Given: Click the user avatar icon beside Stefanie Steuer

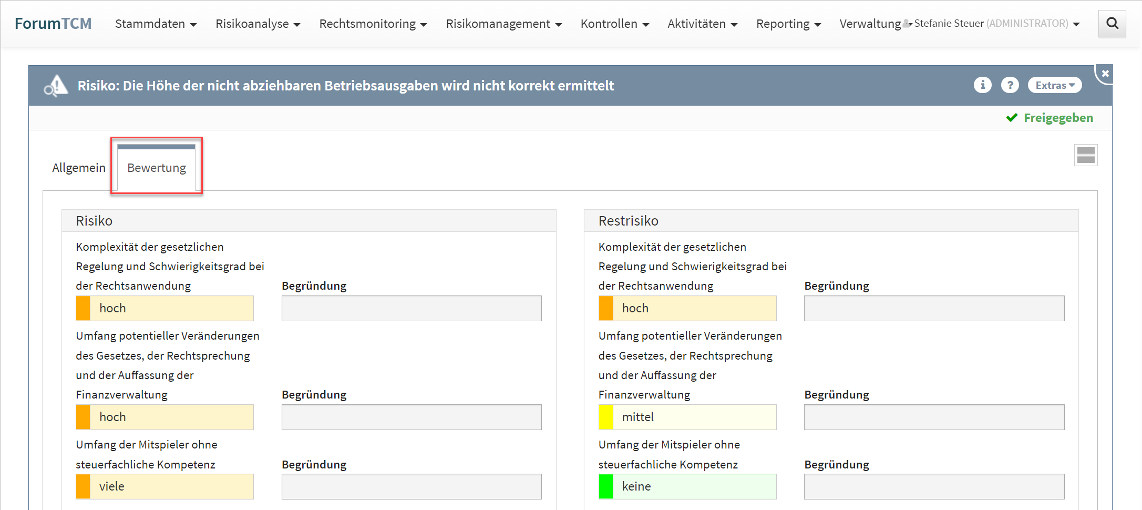Looking at the screenshot, I should 907,24.
